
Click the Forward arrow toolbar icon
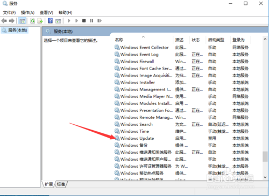(12, 21)
